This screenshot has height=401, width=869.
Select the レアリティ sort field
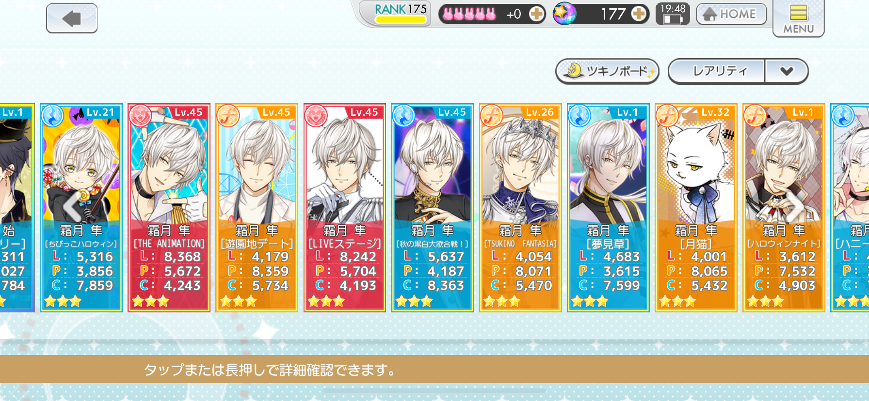coord(717,72)
